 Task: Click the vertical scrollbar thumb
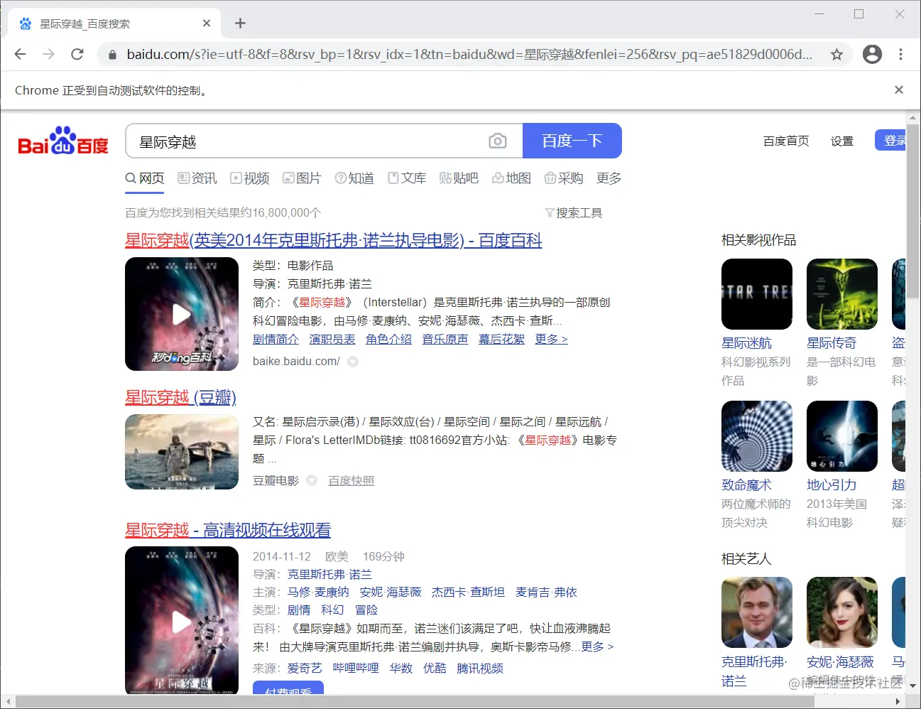pos(913,213)
